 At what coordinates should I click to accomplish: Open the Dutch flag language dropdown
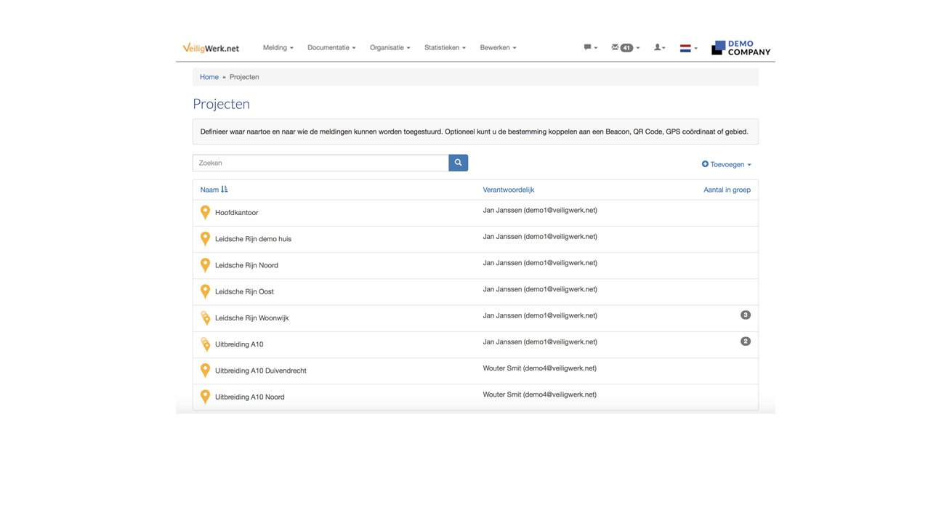(x=687, y=49)
